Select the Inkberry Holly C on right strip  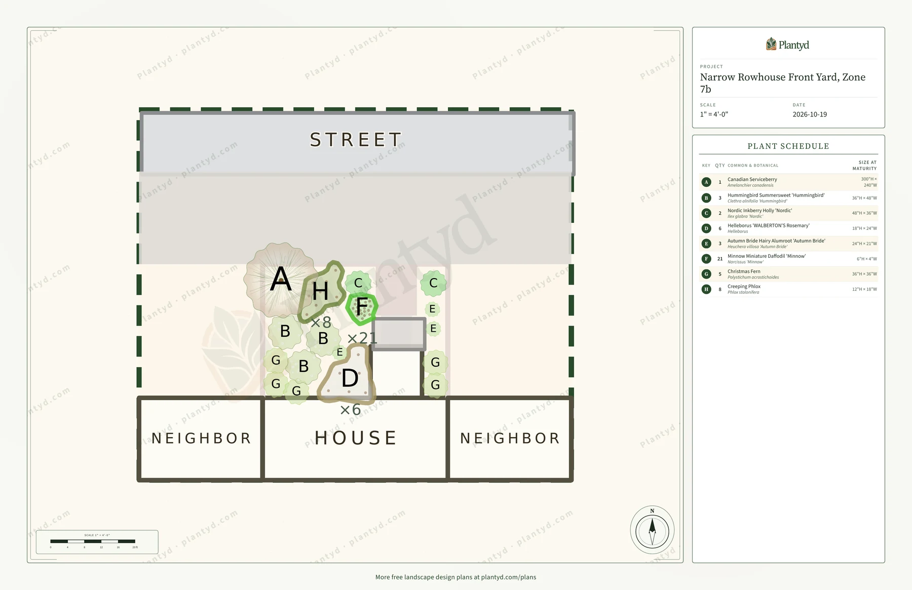pyautogui.click(x=433, y=283)
